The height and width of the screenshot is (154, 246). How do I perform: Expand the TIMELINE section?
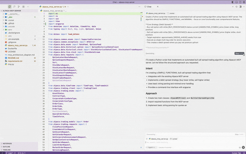(x=19, y=150)
